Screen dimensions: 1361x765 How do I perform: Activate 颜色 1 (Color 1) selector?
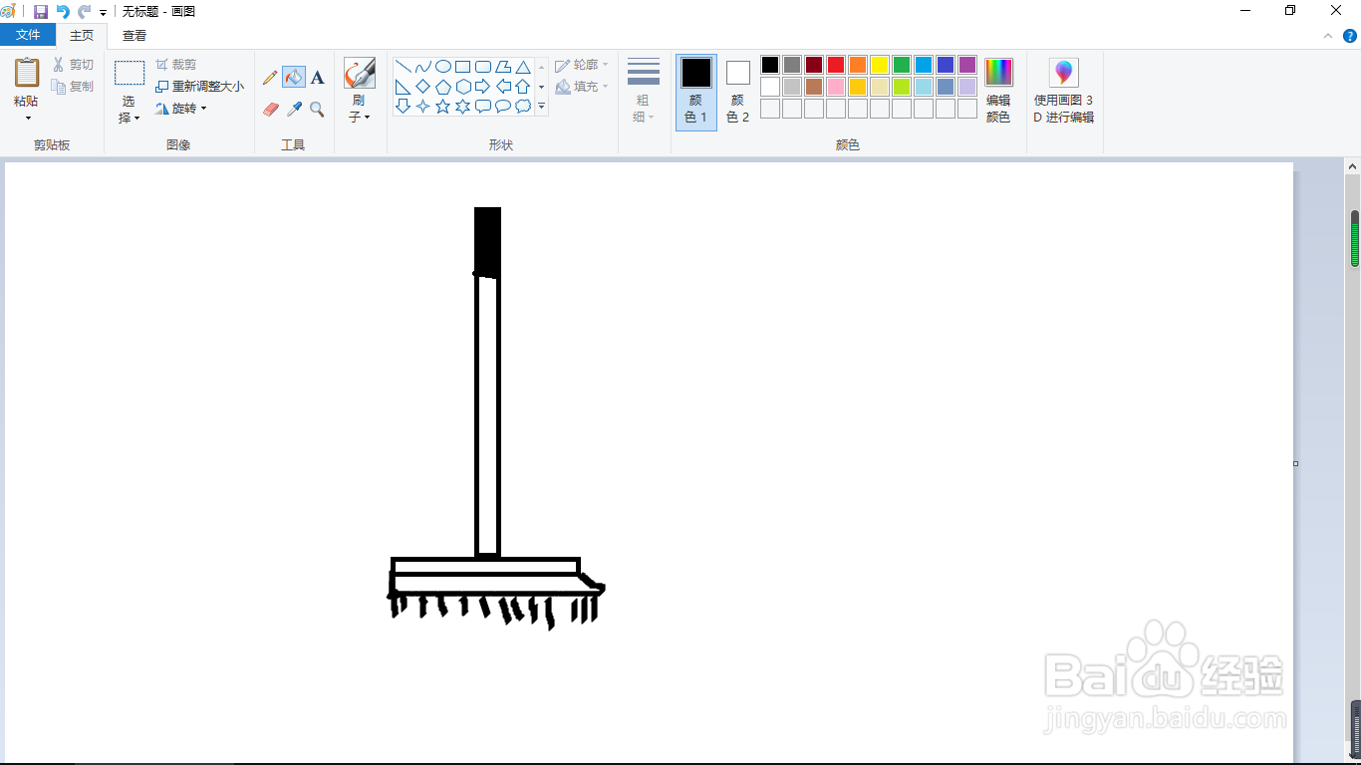point(696,92)
